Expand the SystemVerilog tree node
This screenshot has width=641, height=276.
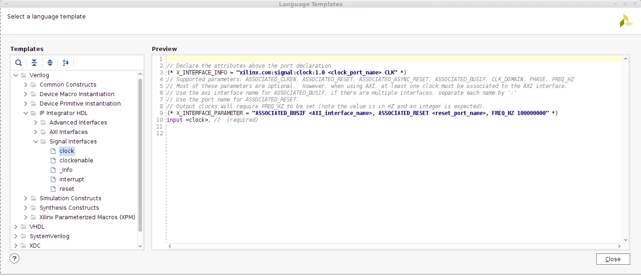(x=16, y=236)
